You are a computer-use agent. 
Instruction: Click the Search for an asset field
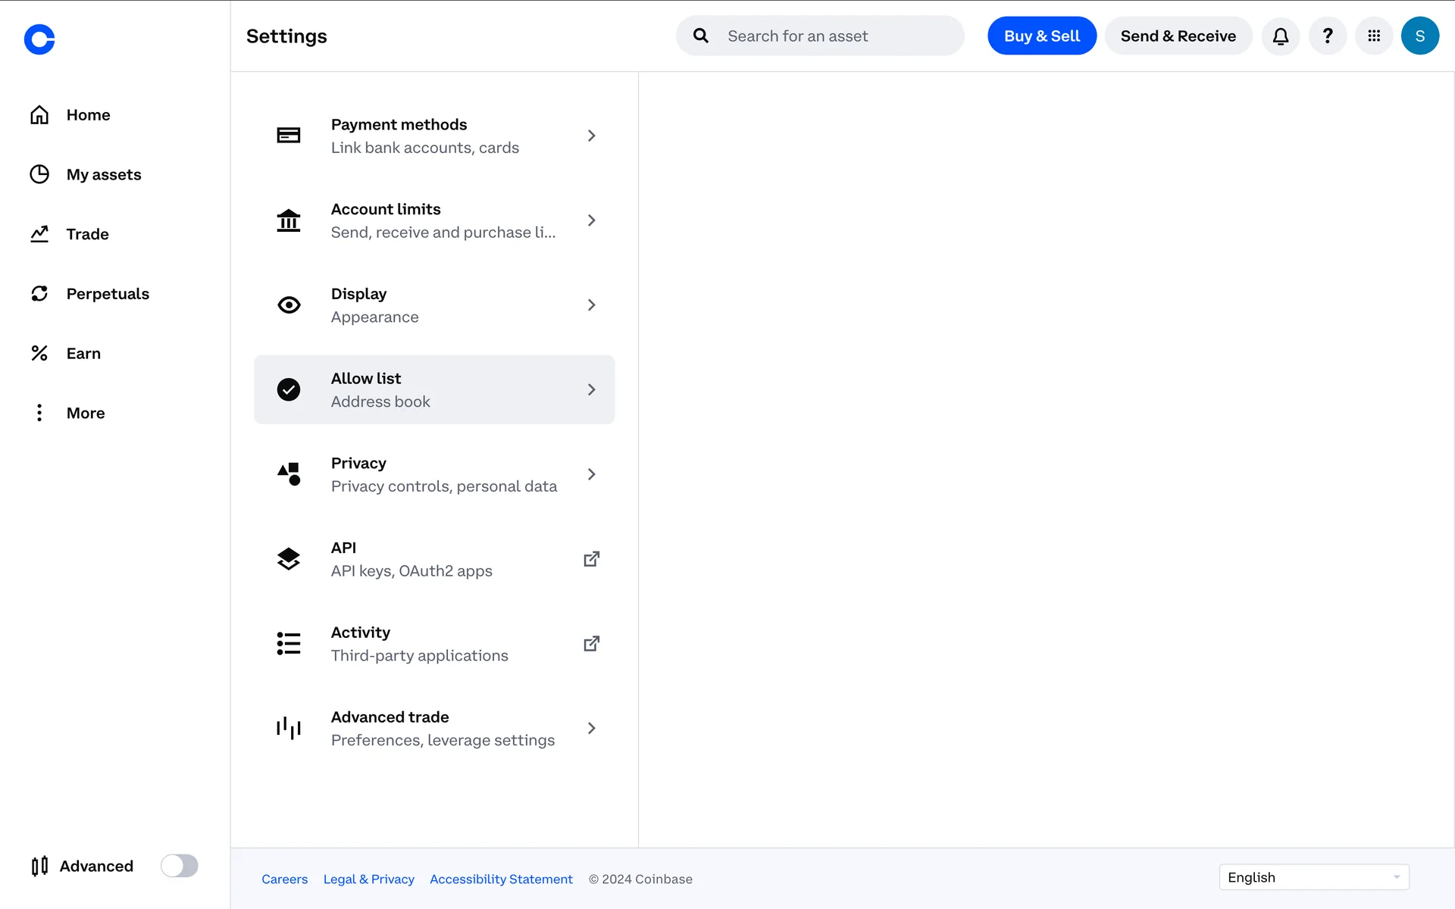[834, 36]
